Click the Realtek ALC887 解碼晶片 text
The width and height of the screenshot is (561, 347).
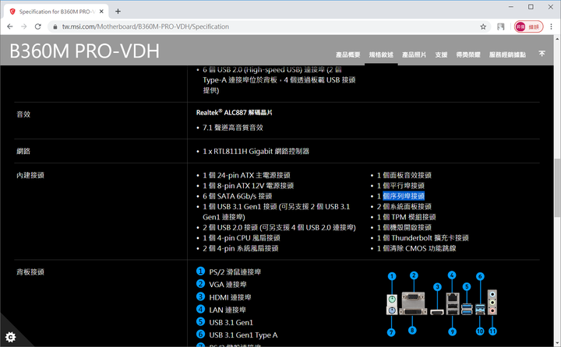click(234, 113)
